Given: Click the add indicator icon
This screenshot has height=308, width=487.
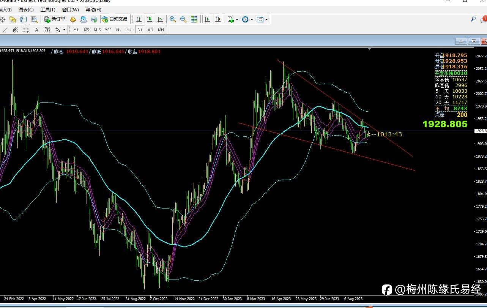Looking at the screenshot, I should click(230, 19).
